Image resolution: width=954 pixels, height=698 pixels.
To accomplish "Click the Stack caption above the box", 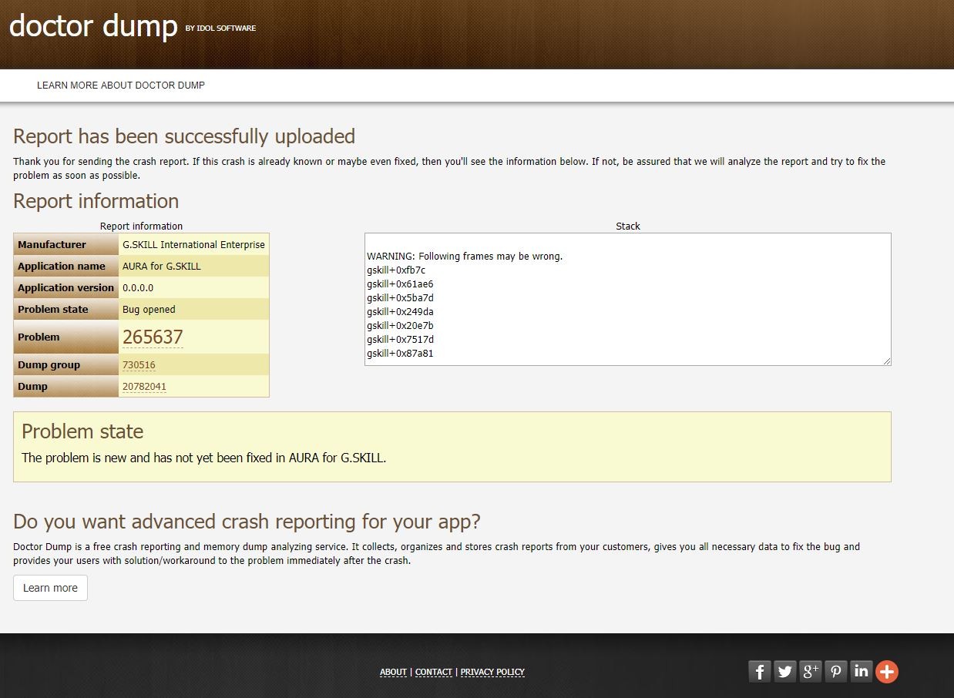I will click(628, 227).
